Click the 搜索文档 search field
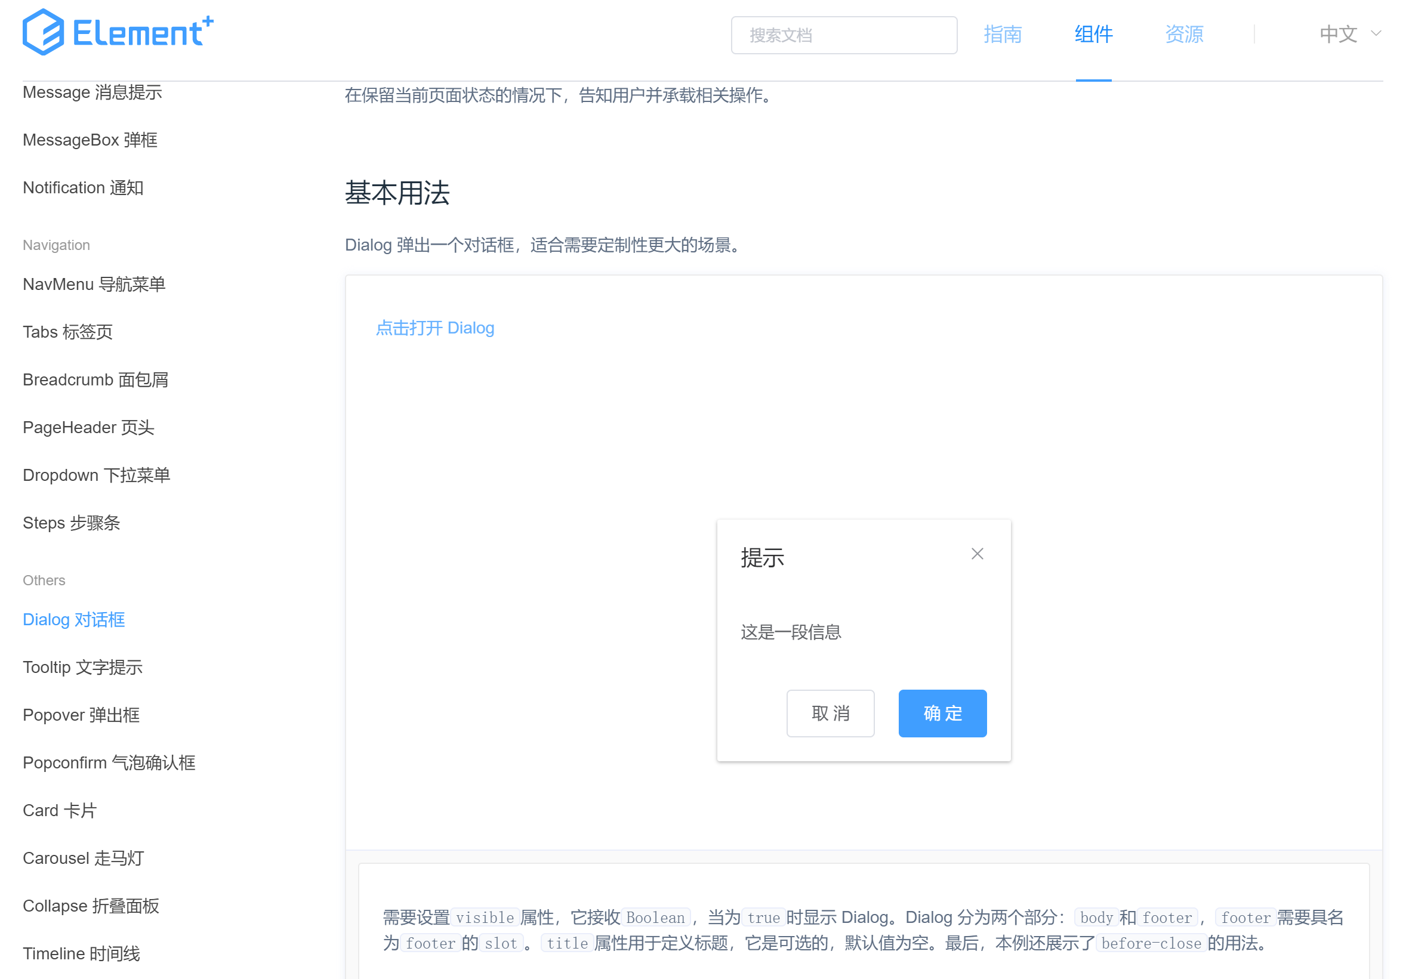This screenshot has width=1409, height=979. 844,35
